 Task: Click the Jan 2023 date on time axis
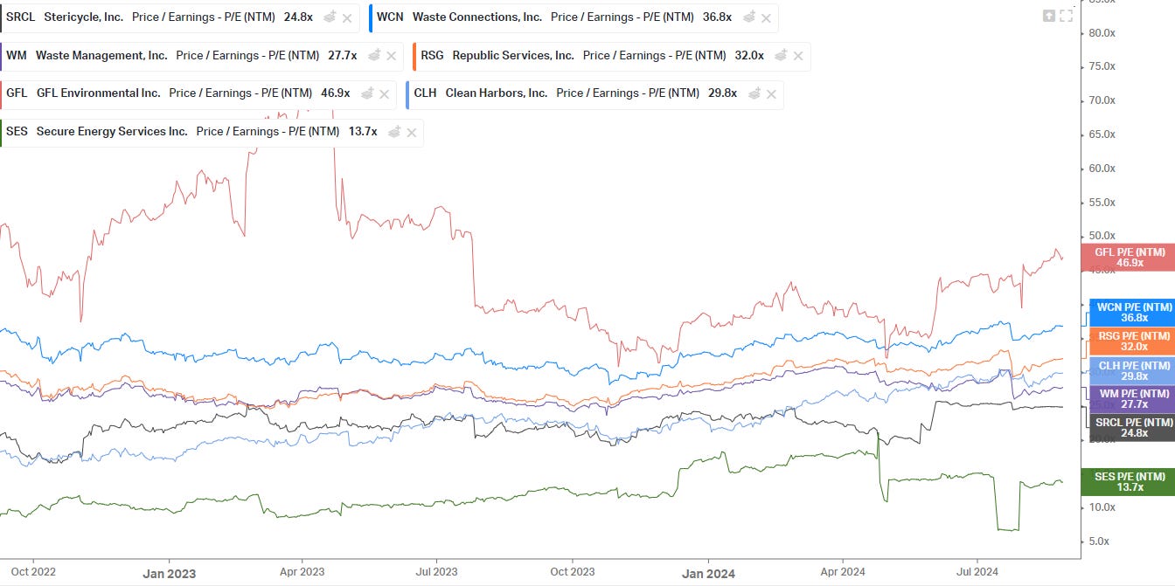(x=170, y=574)
